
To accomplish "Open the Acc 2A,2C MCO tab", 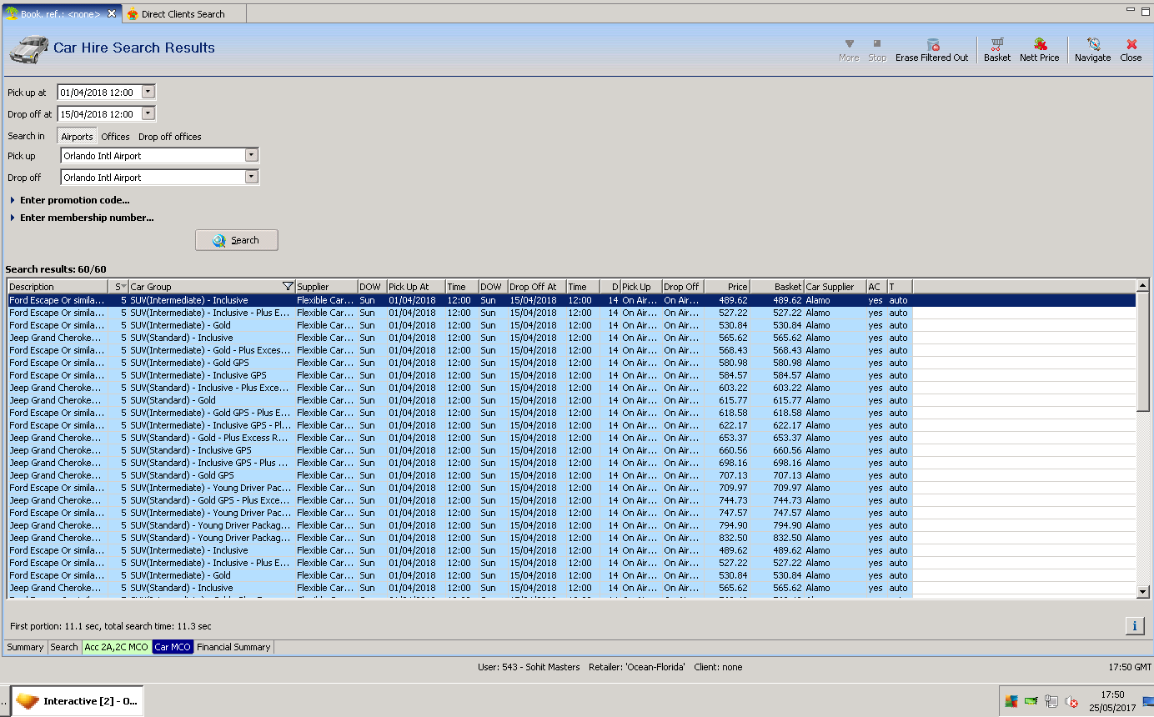I will 117,647.
